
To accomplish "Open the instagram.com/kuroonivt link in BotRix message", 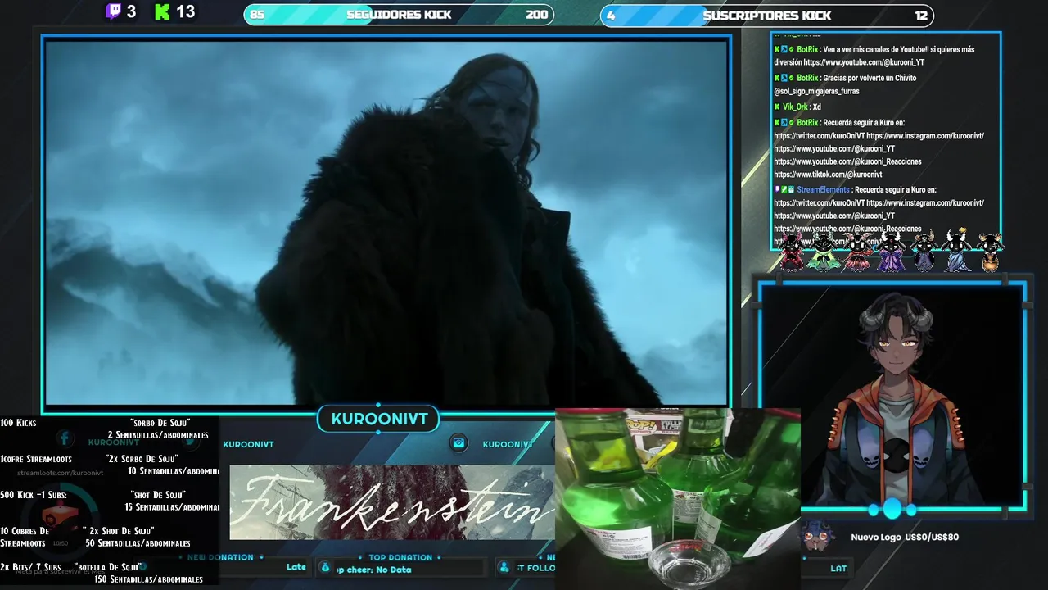I will (925, 136).
